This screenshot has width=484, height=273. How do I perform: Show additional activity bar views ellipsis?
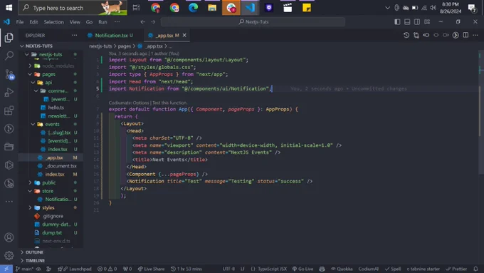(9, 201)
